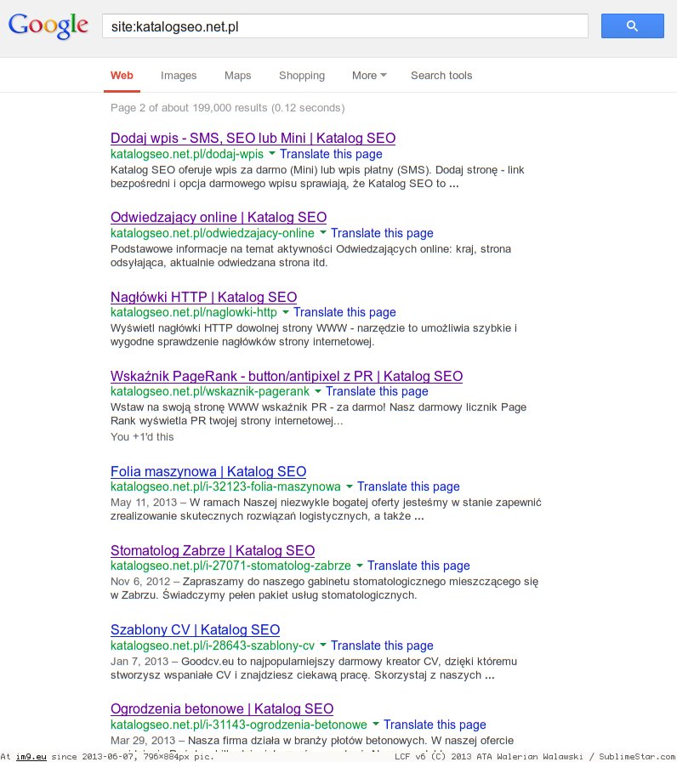
Task: Expand arrow next to odwiedzajacy-online URL
Action: tap(323, 233)
